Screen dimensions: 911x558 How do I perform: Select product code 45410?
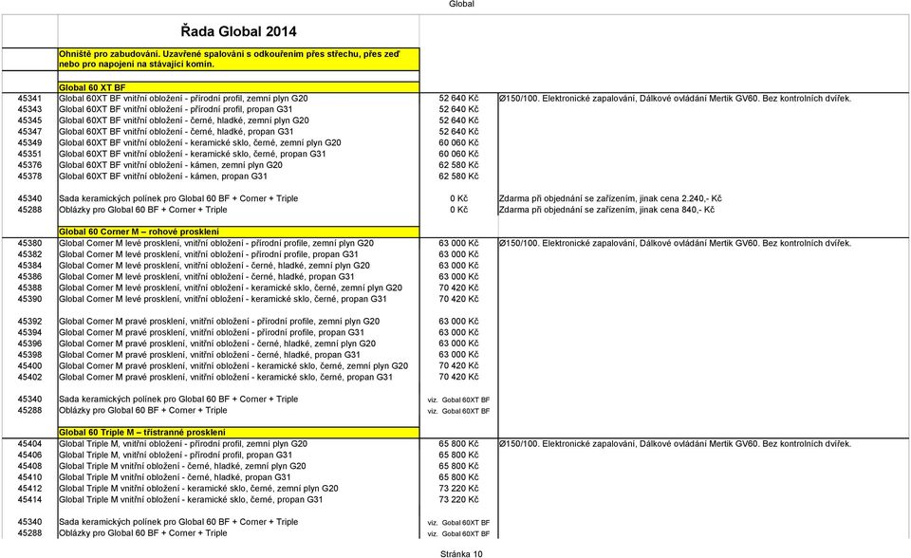pos(29,477)
